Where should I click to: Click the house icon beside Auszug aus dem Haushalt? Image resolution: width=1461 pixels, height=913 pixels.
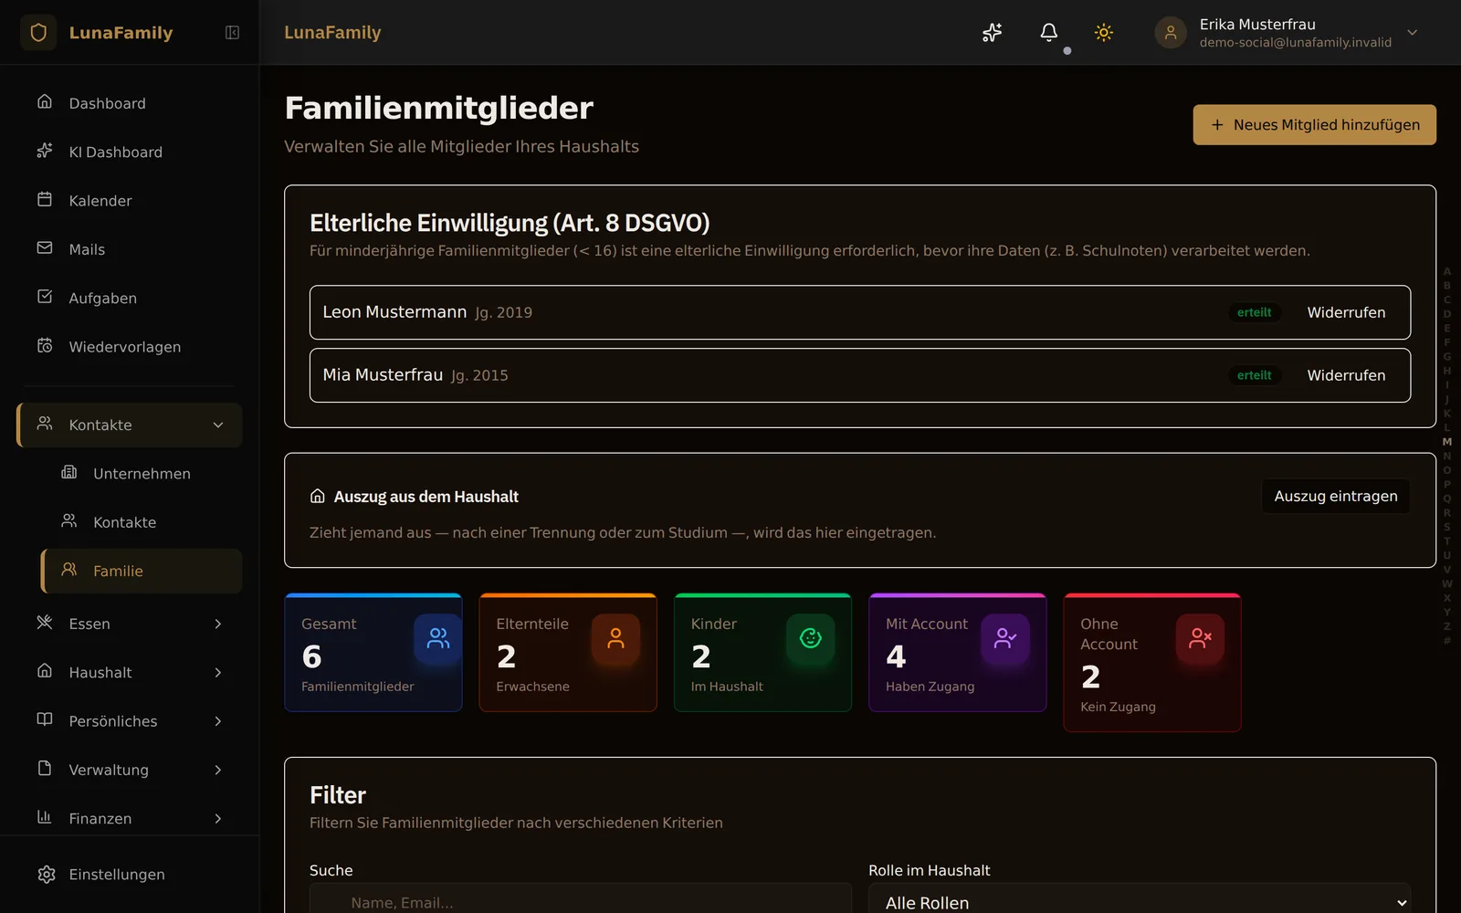click(x=318, y=496)
